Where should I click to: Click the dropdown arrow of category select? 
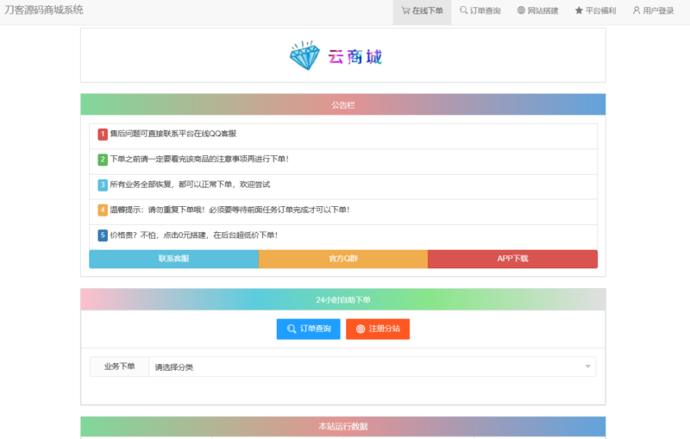587,367
